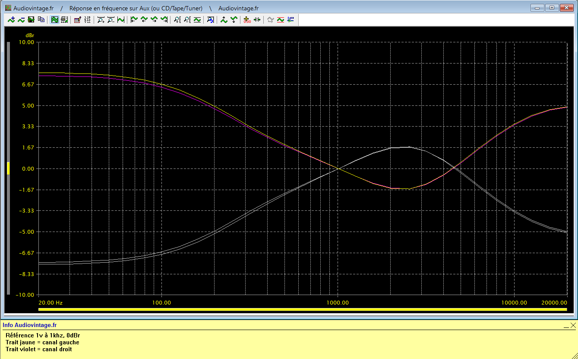Screen dimensions: 578x359
Task: Click the '8.33' vertical axis value
Action: [28, 63]
